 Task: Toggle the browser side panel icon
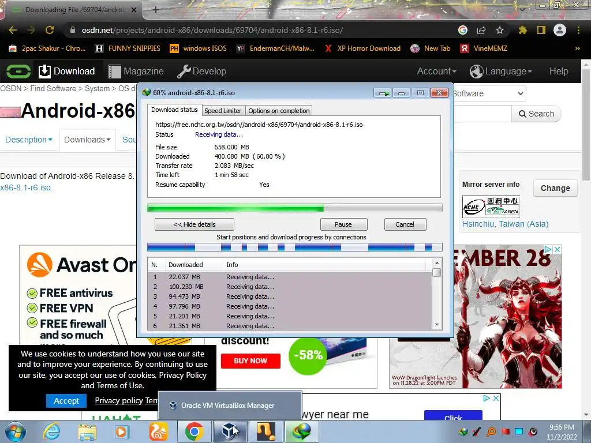[541, 30]
